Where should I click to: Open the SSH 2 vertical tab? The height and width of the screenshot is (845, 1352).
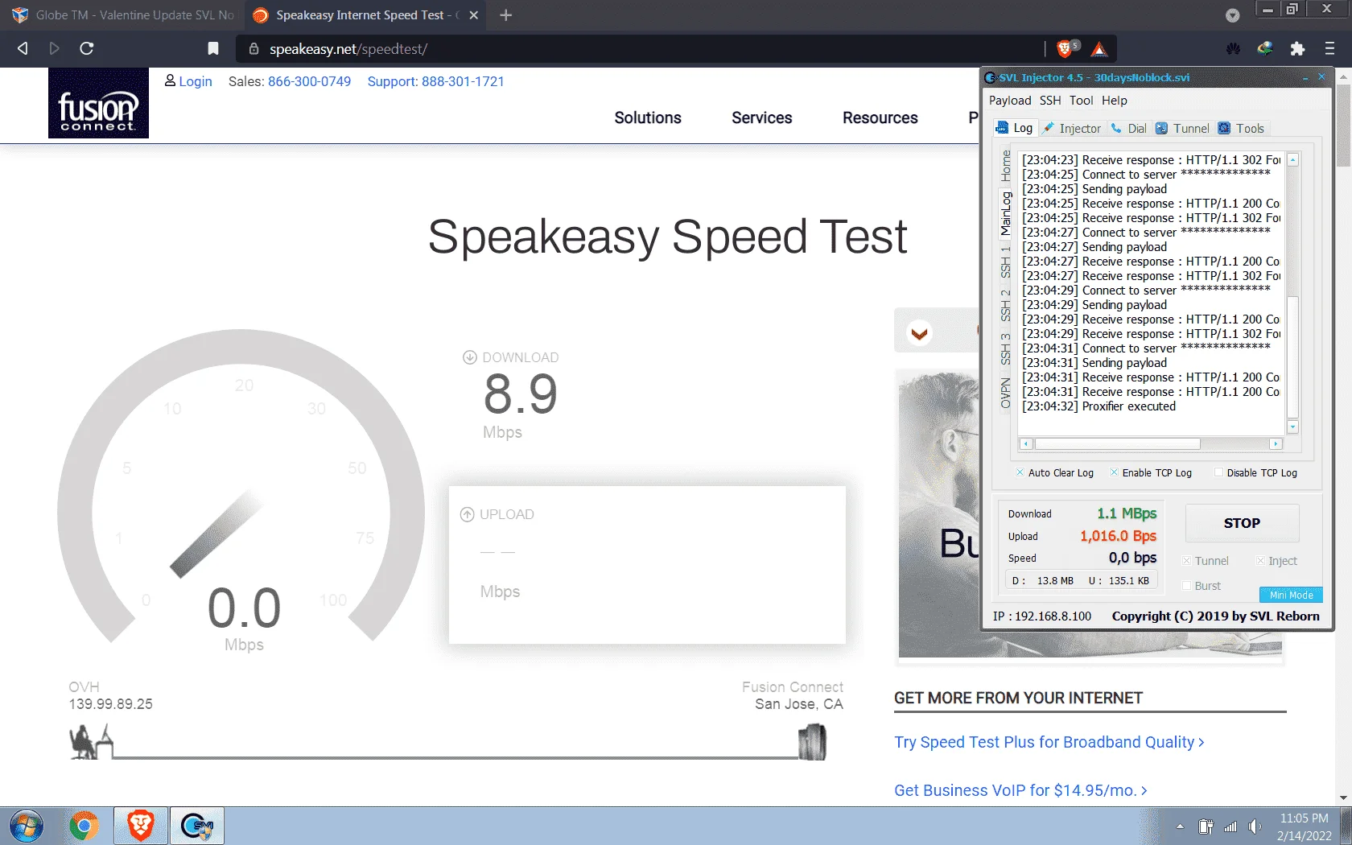click(1006, 305)
